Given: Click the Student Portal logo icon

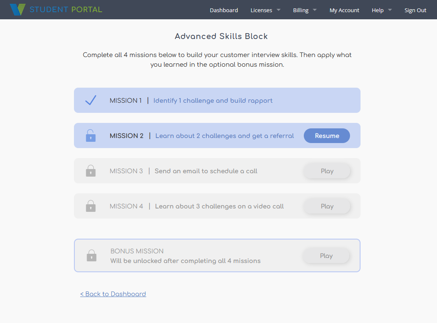Looking at the screenshot, I should [x=17, y=10].
